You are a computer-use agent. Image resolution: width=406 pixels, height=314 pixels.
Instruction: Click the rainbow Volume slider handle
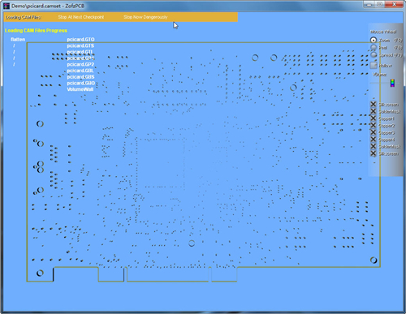392,83
